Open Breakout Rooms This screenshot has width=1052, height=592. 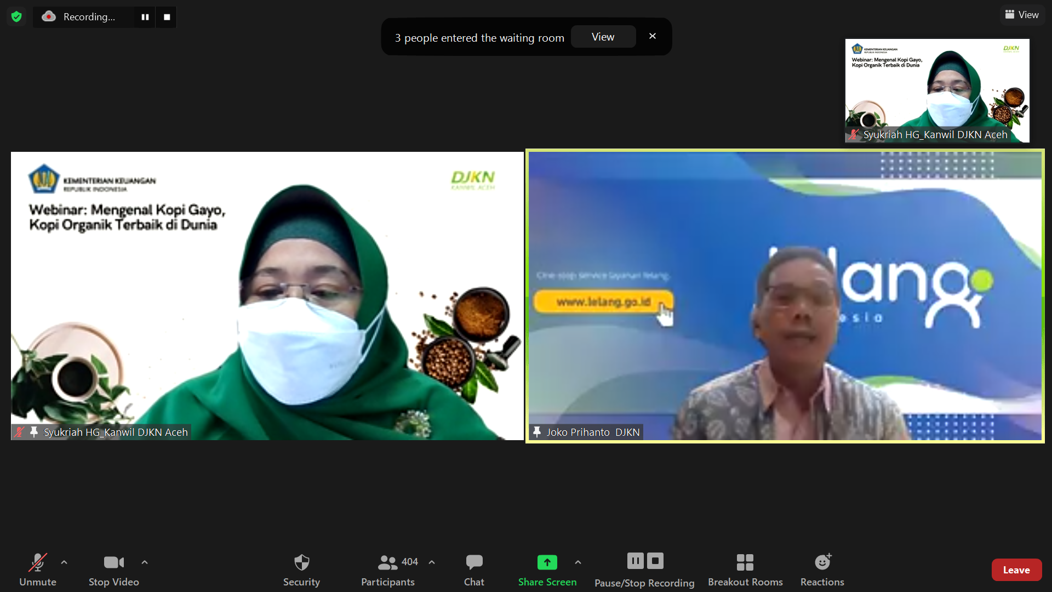(745, 569)
